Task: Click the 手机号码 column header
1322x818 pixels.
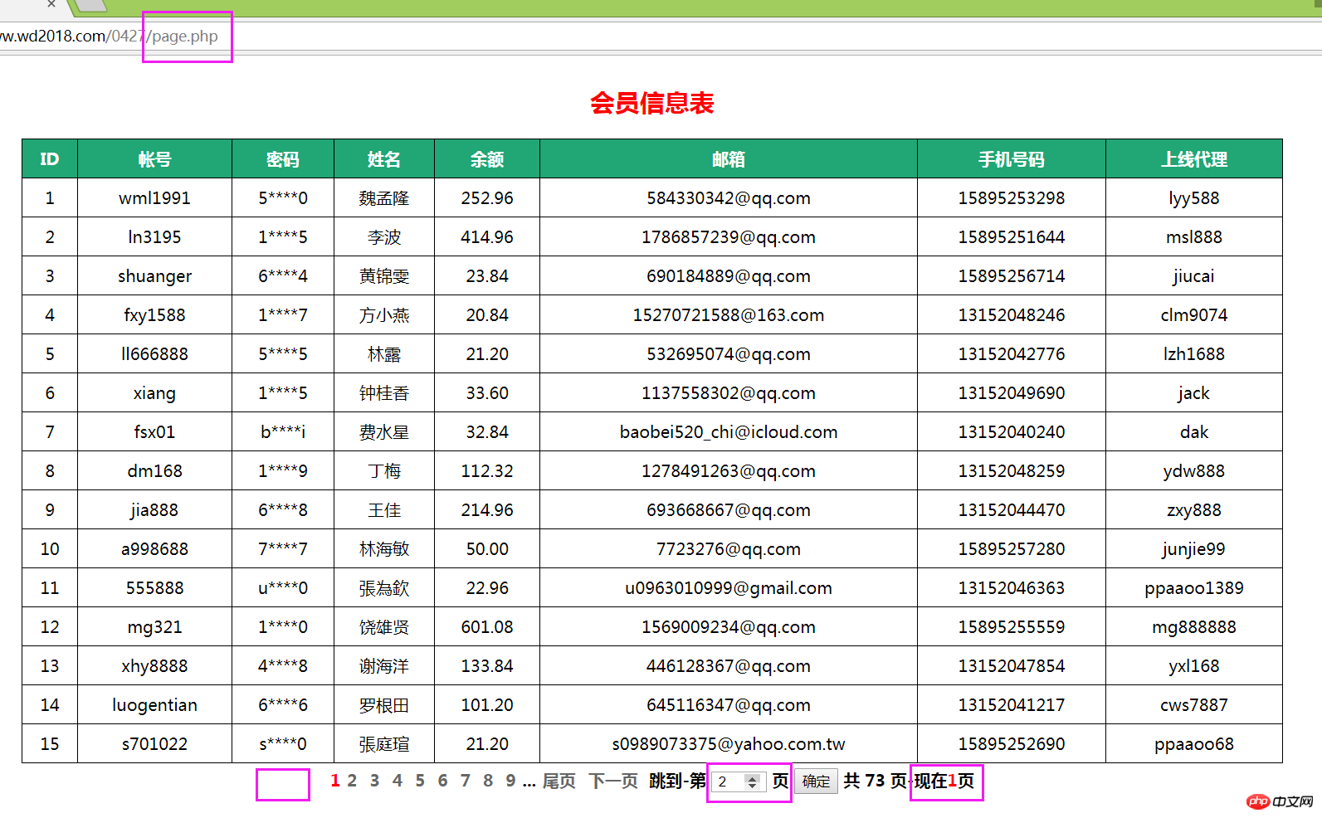Action: click(x=1012, y=158)
